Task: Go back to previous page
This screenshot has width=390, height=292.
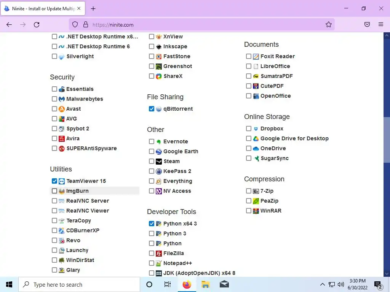Action: (9, 25)
